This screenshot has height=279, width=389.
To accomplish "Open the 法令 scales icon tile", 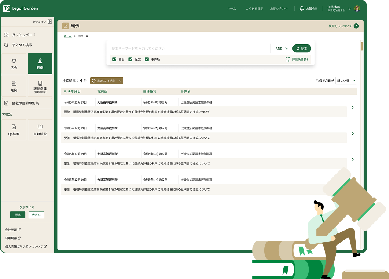I will [x=14, y=64].
